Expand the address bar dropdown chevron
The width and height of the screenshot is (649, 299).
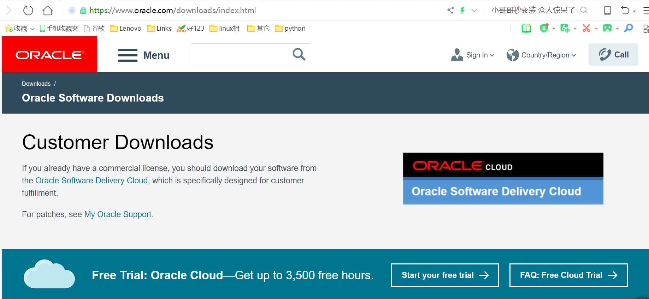coord(474,11)
